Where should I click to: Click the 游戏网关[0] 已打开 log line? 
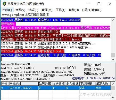click(x=46, y=47)
